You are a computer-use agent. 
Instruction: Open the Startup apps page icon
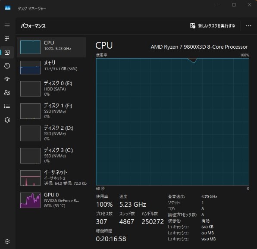(7, 79)
